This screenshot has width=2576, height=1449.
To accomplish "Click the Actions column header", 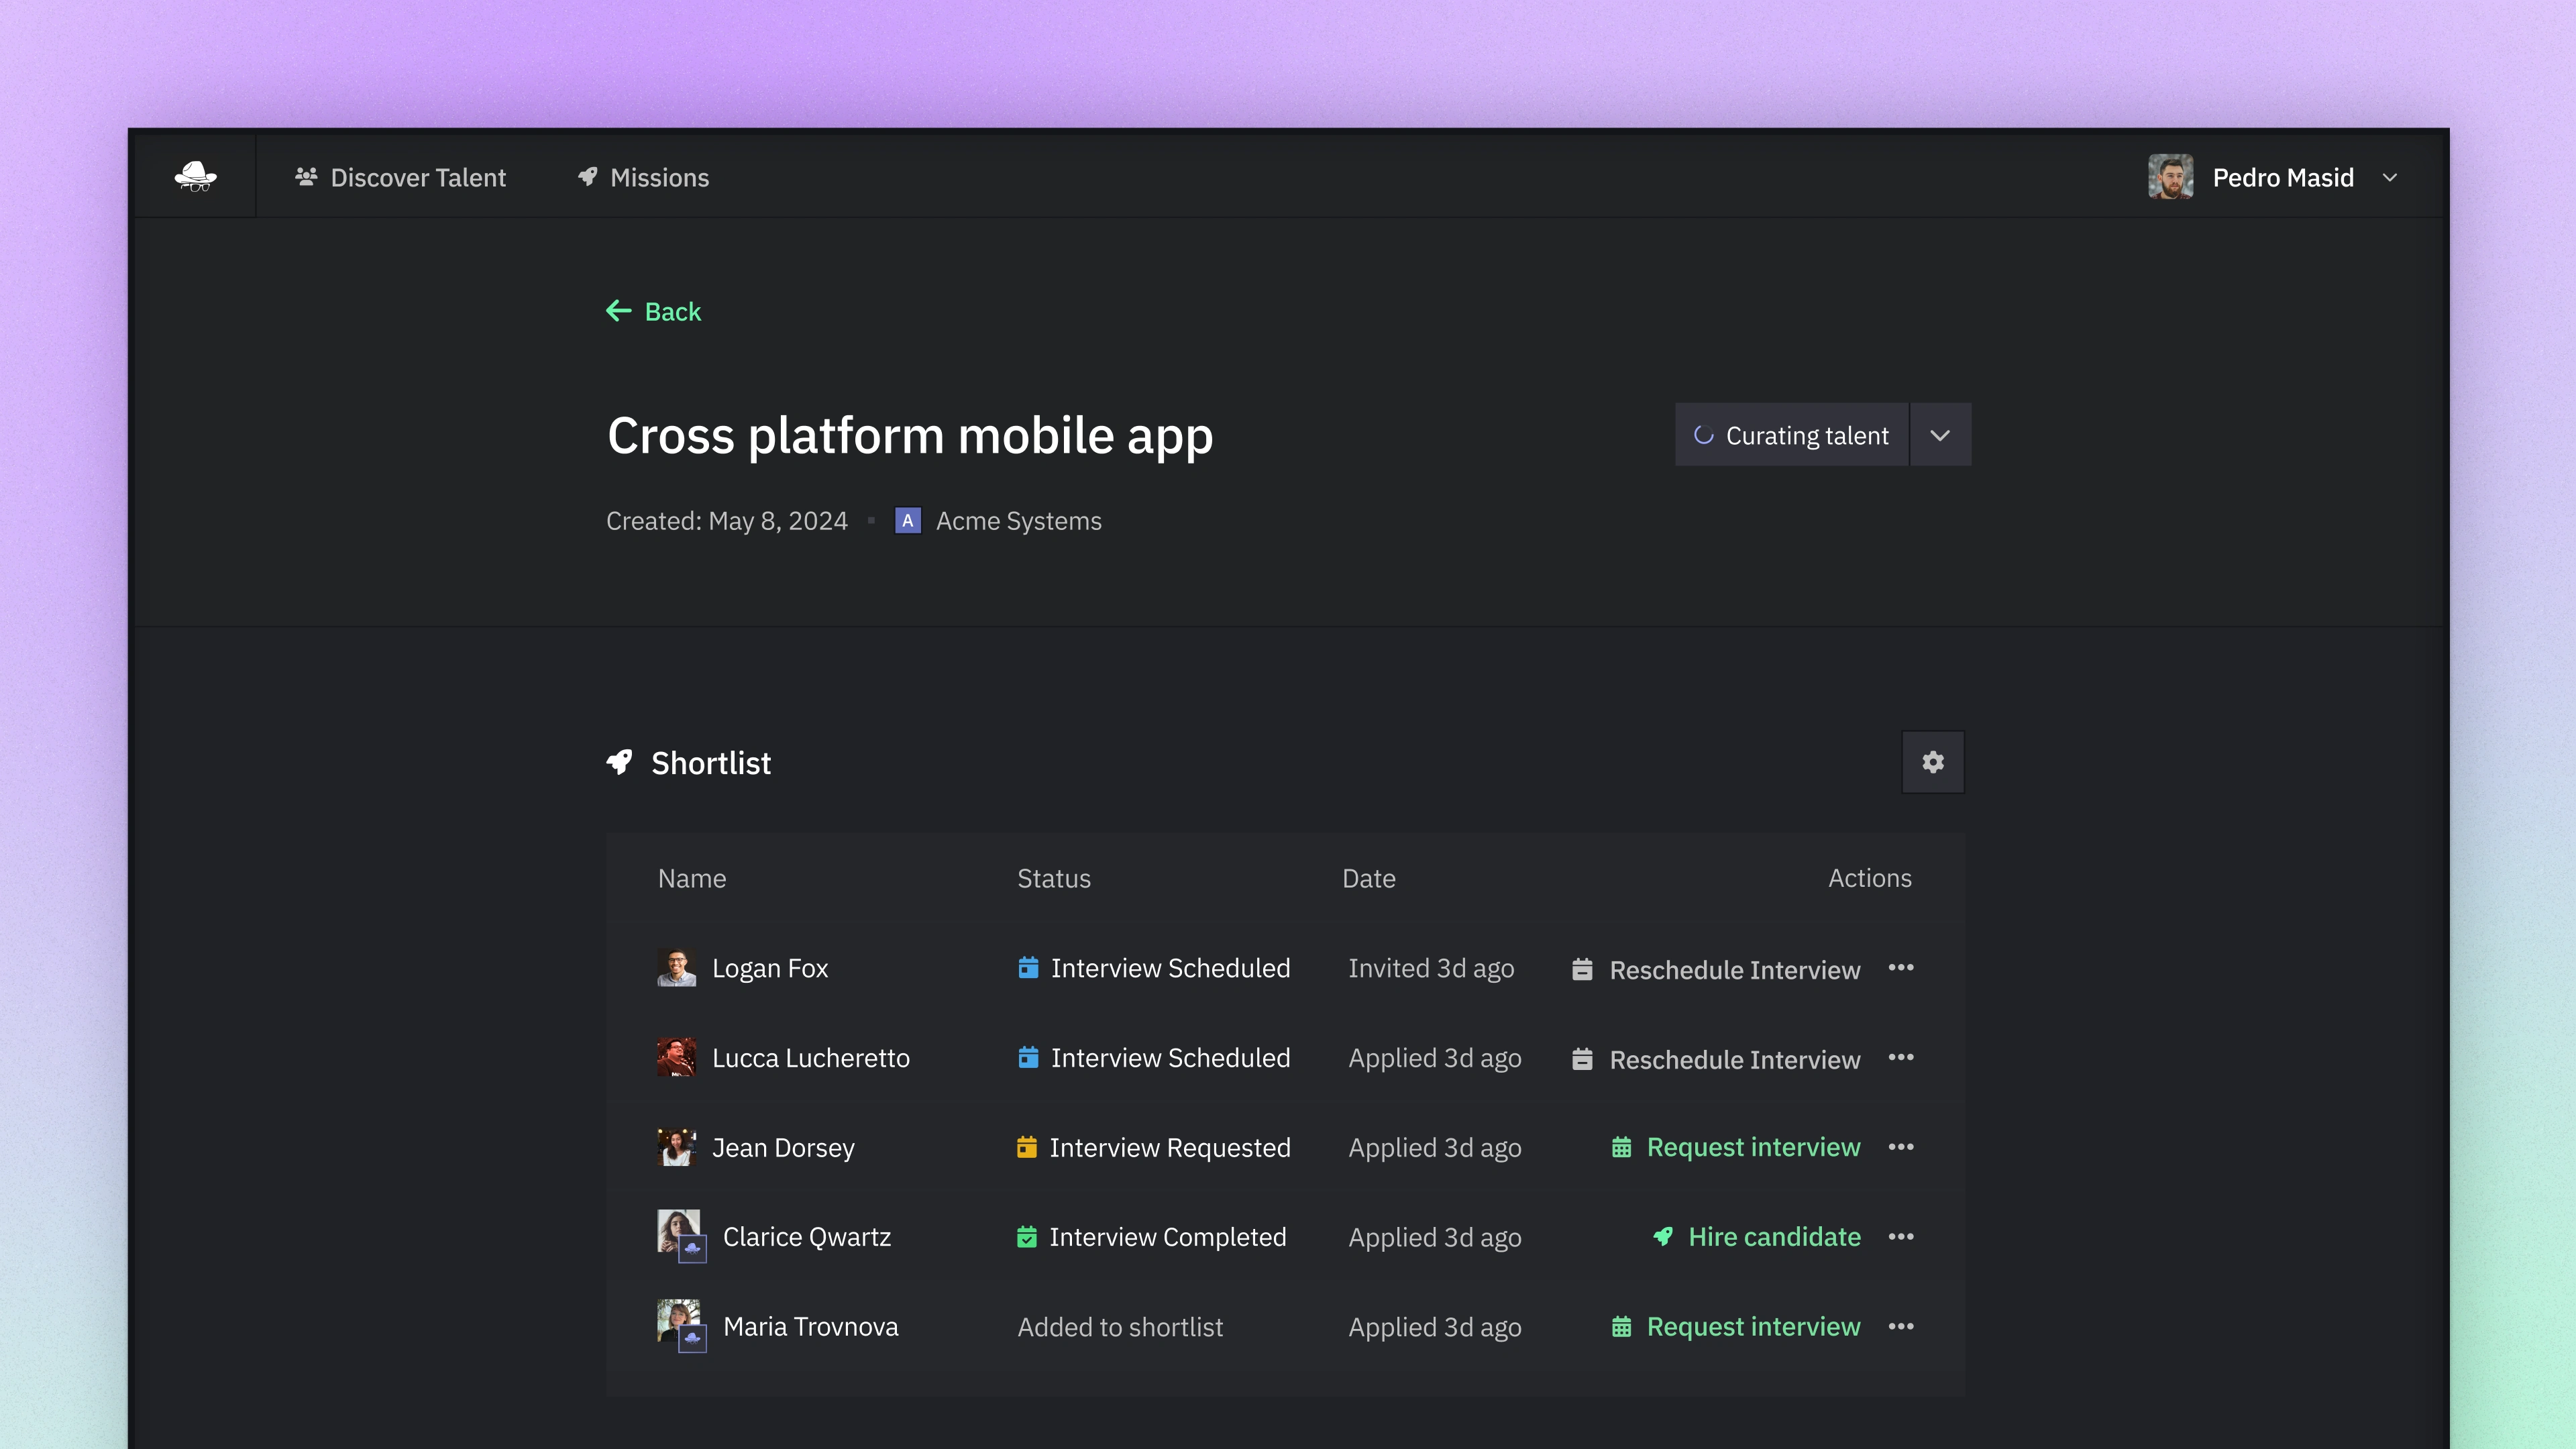I will pos(1869,878).
